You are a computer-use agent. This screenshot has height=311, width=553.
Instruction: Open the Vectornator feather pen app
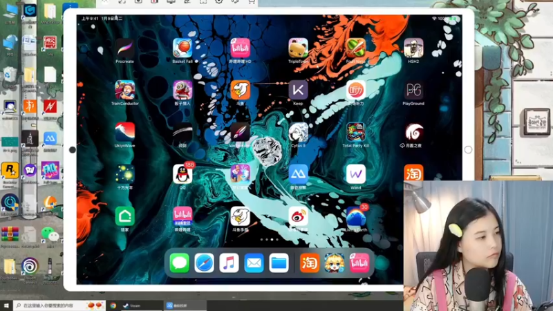pos(240,132)
